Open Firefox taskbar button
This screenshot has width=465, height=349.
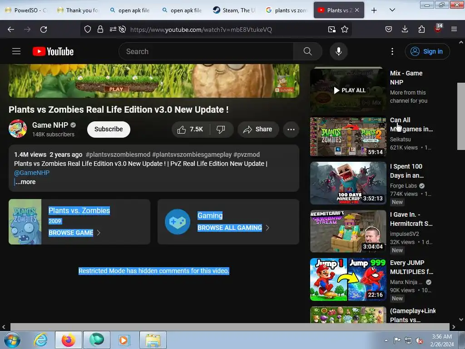[x=69, y=340]
